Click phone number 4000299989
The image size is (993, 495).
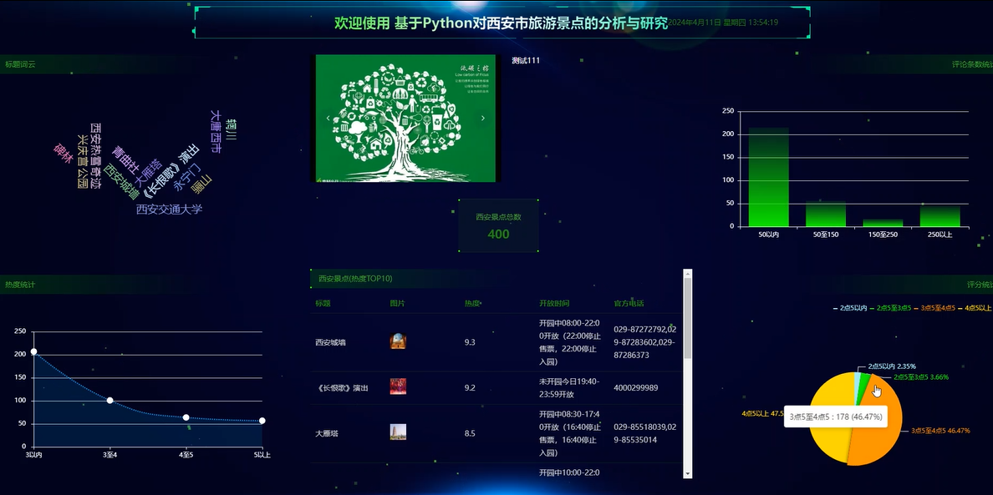coord(636,387)
